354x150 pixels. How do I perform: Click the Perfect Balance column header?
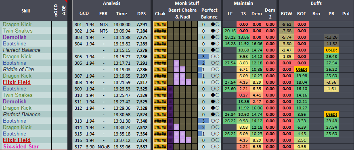209,13
